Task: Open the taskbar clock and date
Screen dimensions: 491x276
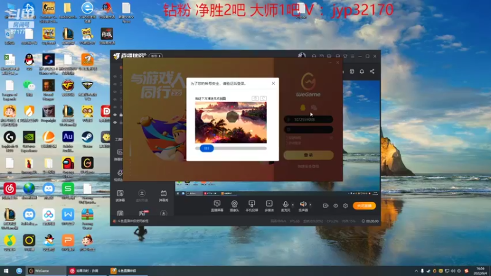Action: point(480,270)
